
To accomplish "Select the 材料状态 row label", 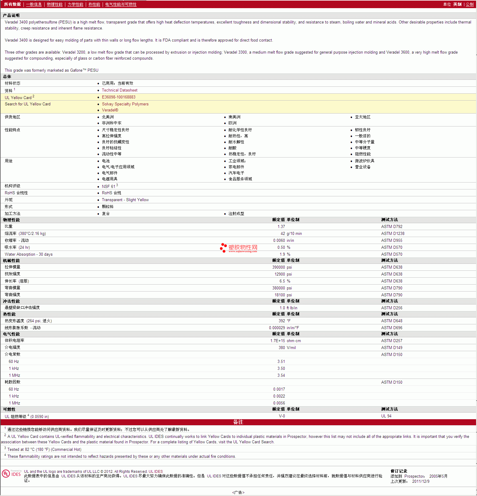I will [13, 83].
